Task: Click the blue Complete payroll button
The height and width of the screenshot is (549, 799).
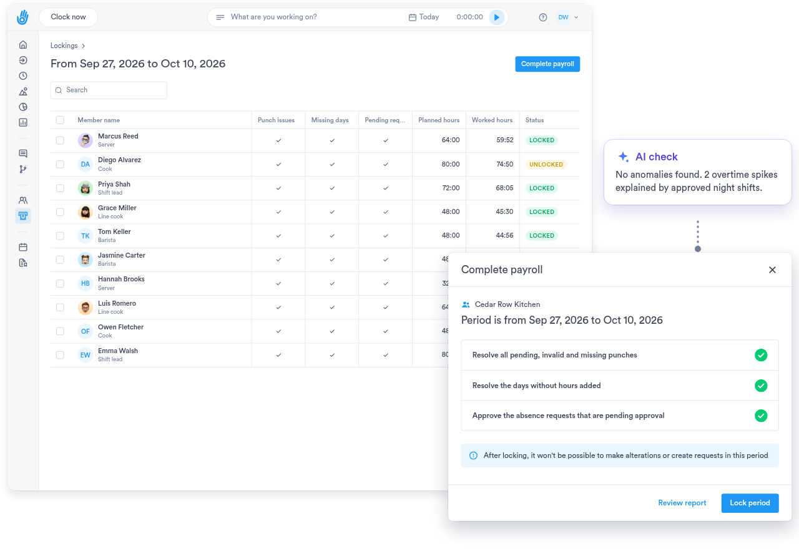Action: pyautogui.click(x=547, y=64)
